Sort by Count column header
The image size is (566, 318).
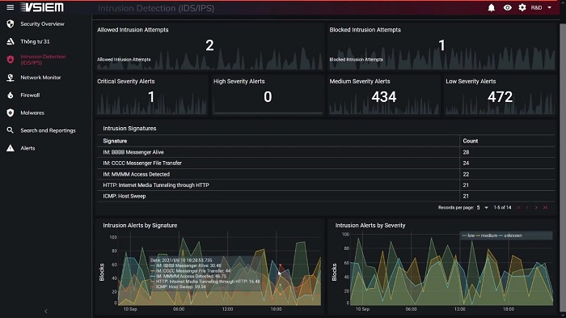point(471,141)
